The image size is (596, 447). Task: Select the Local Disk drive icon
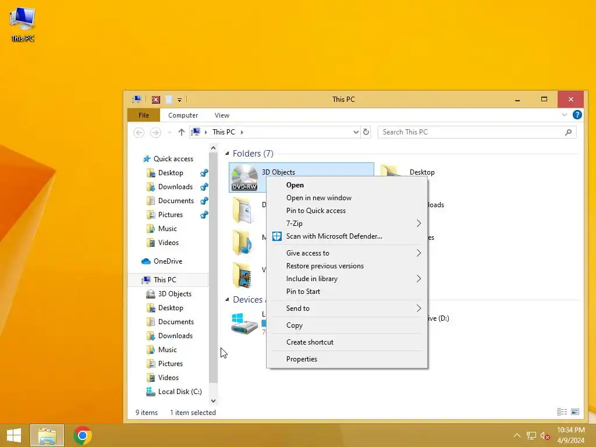(244, 324)
